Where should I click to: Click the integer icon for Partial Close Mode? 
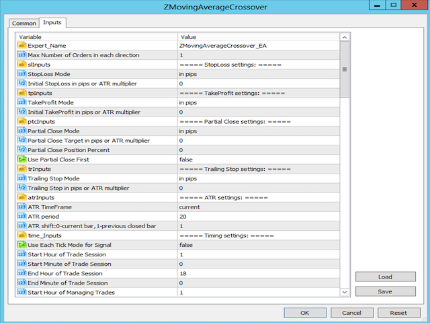(x=21, y=131)
